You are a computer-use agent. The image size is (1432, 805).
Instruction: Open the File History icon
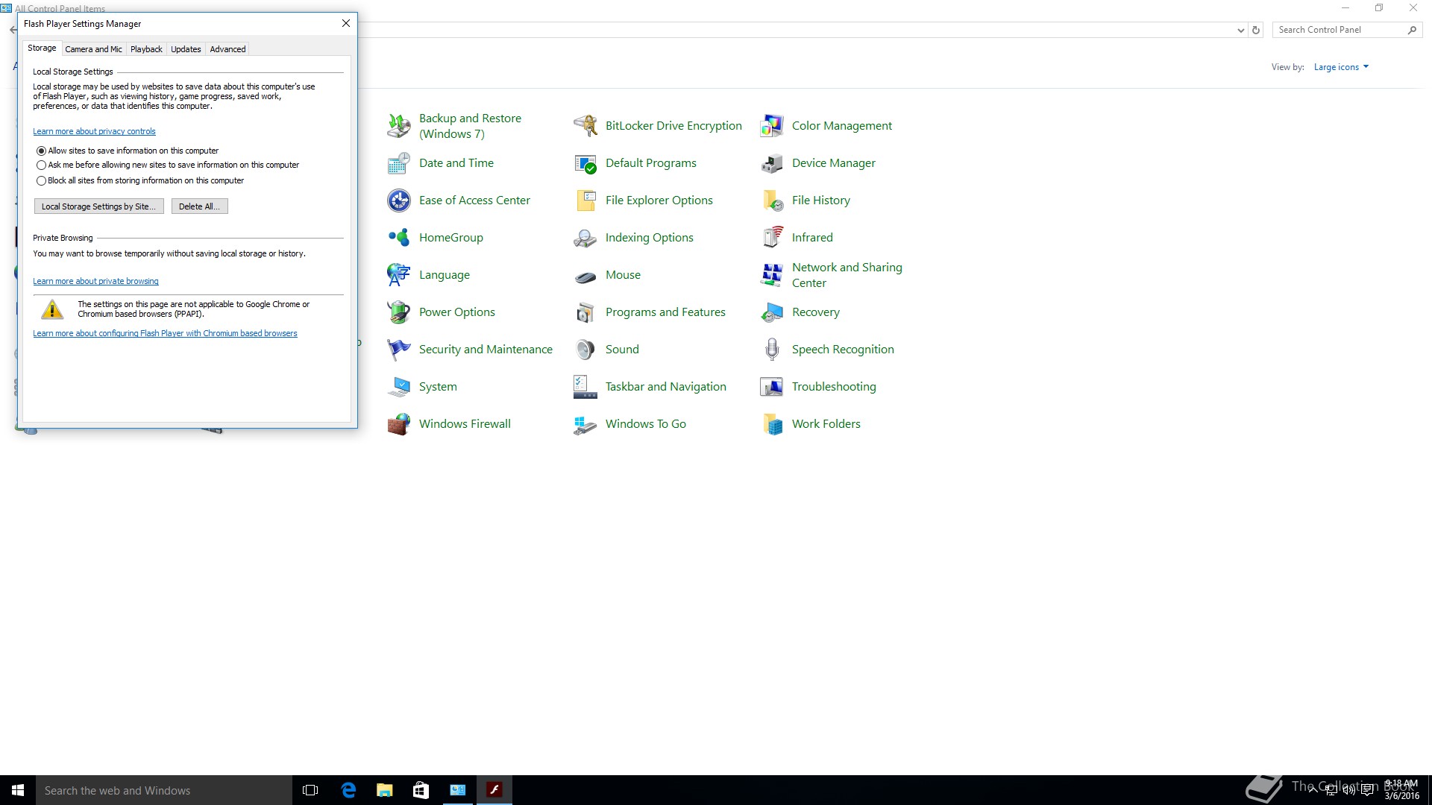point(772,201)
